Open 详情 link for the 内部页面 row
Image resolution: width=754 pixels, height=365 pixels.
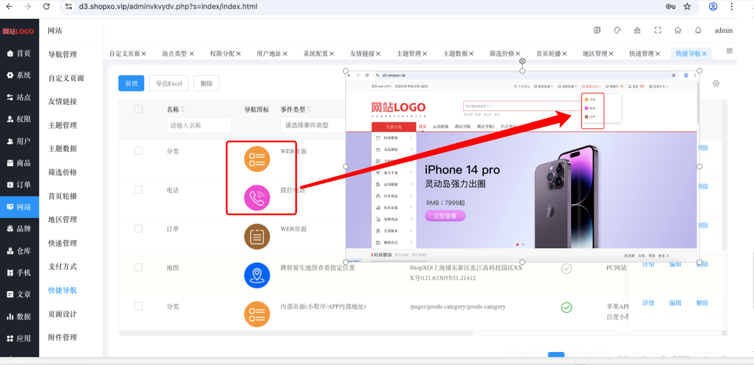pyautogui.click(x=649, y=303)
